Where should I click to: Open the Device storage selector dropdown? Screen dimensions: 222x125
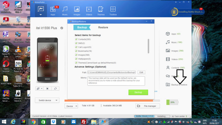point(71,106)
